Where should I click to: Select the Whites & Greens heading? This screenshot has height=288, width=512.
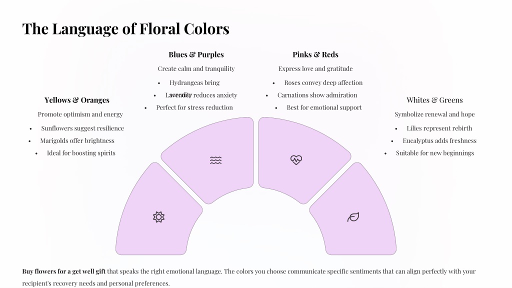pyautogui.click(x=434, y=100)
